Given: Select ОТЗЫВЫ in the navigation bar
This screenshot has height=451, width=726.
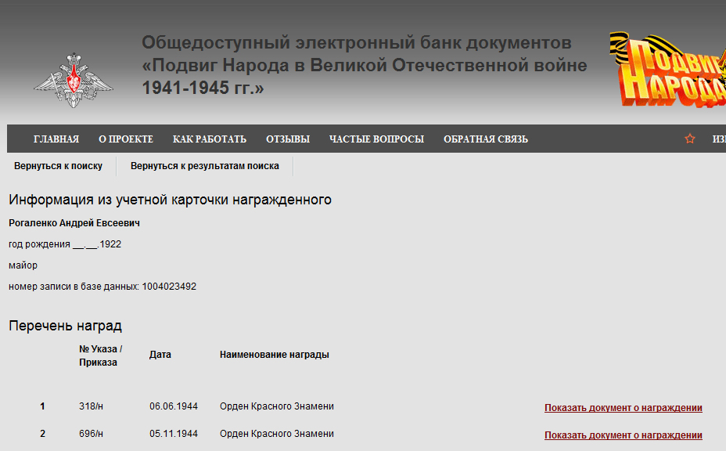Looking at the screenshot, I should tap(288, 139).
